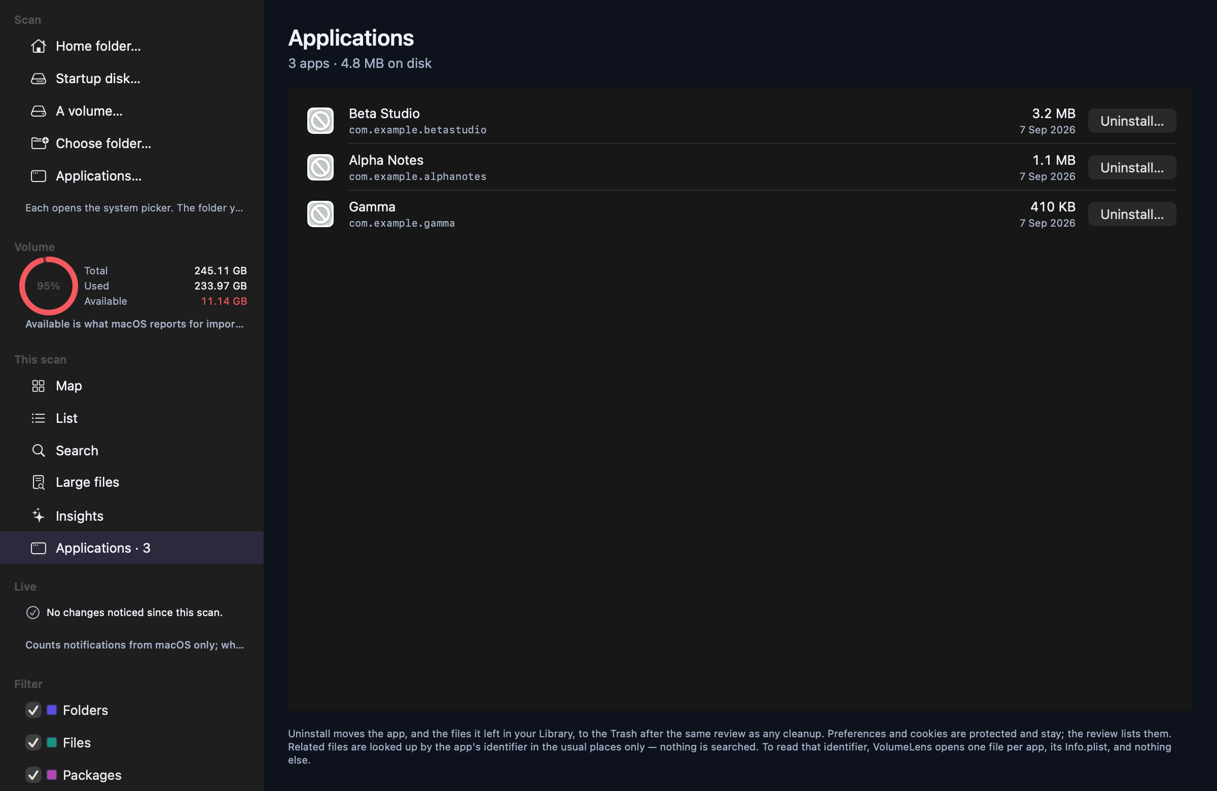Click the Startup disk drive icon
The image size is (1217, 791).
pyautogui.click(x=39, y=79)
